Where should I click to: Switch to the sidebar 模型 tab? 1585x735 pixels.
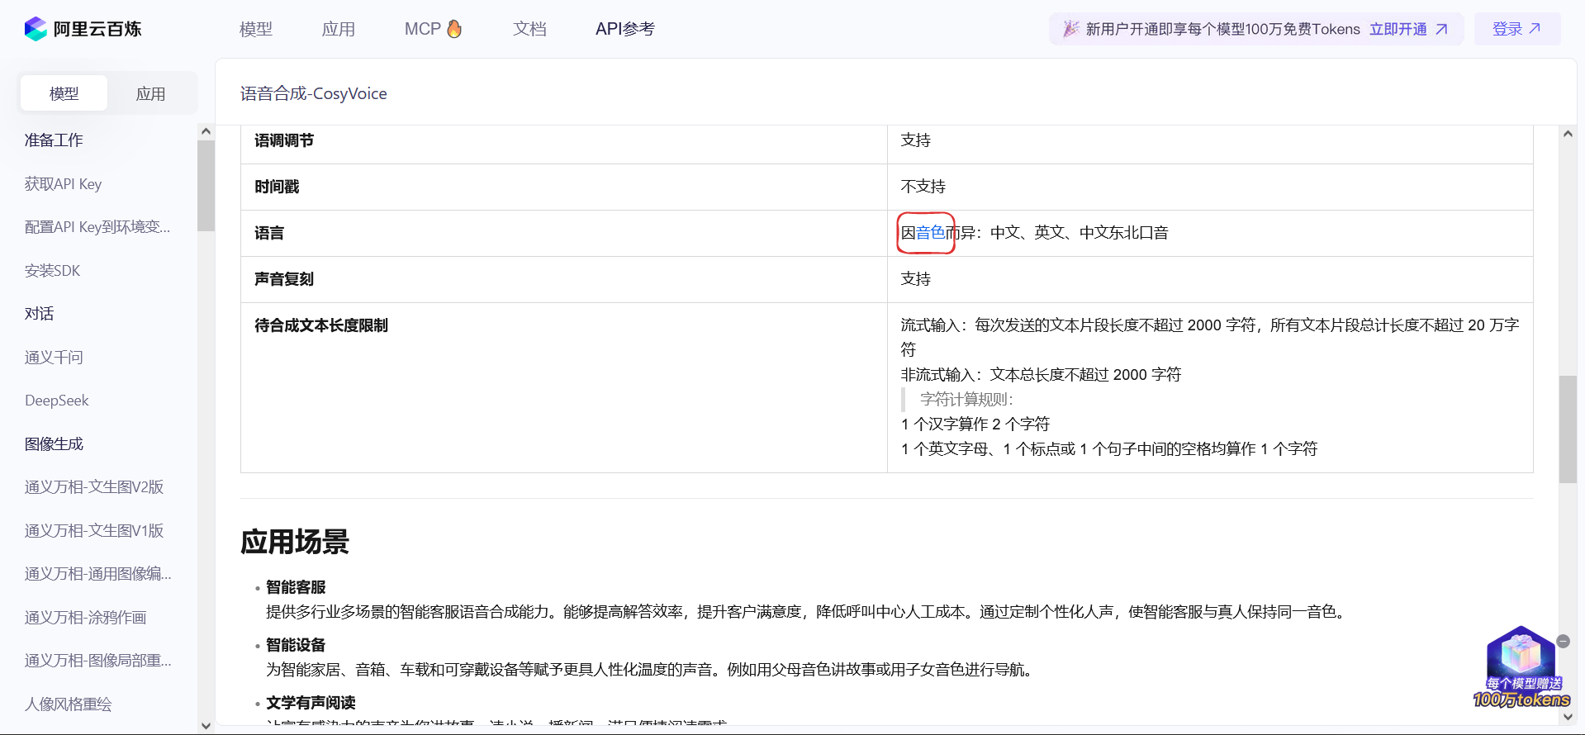tap(64, 93)
